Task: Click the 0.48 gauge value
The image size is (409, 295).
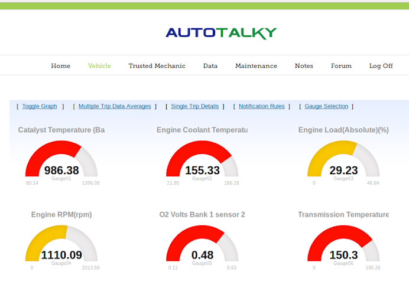Action: click(x=202, y=255)
